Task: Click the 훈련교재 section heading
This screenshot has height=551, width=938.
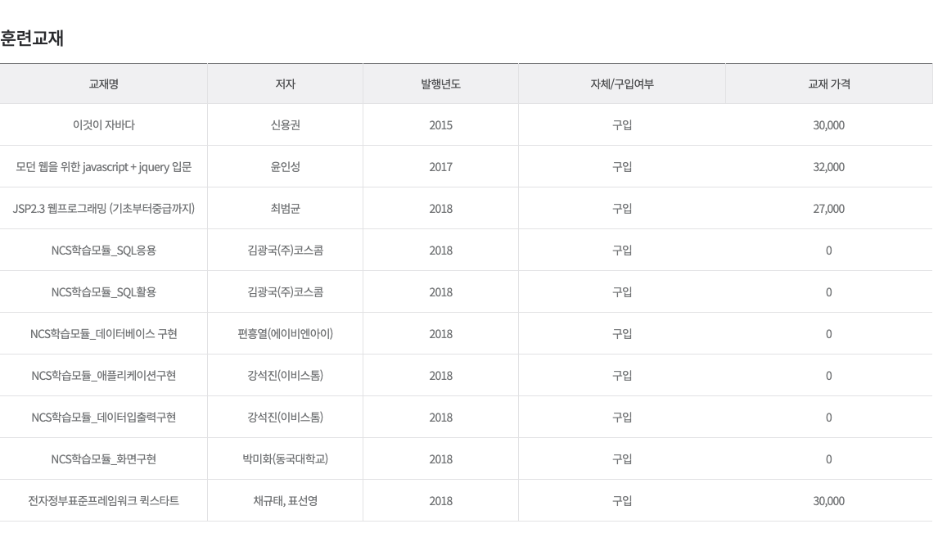Action: coord(32,38)
